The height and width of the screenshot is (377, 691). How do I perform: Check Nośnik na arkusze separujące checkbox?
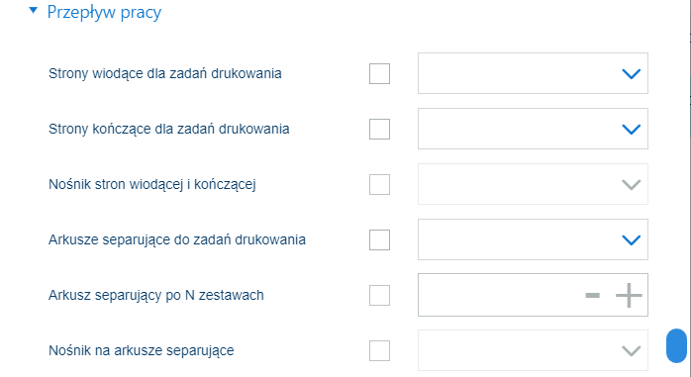(x=379, y=350)
